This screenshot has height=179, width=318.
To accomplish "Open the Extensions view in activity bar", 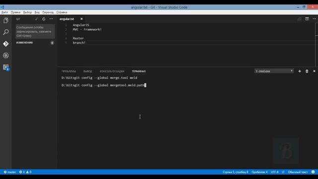I will click(x=6, y=67).
